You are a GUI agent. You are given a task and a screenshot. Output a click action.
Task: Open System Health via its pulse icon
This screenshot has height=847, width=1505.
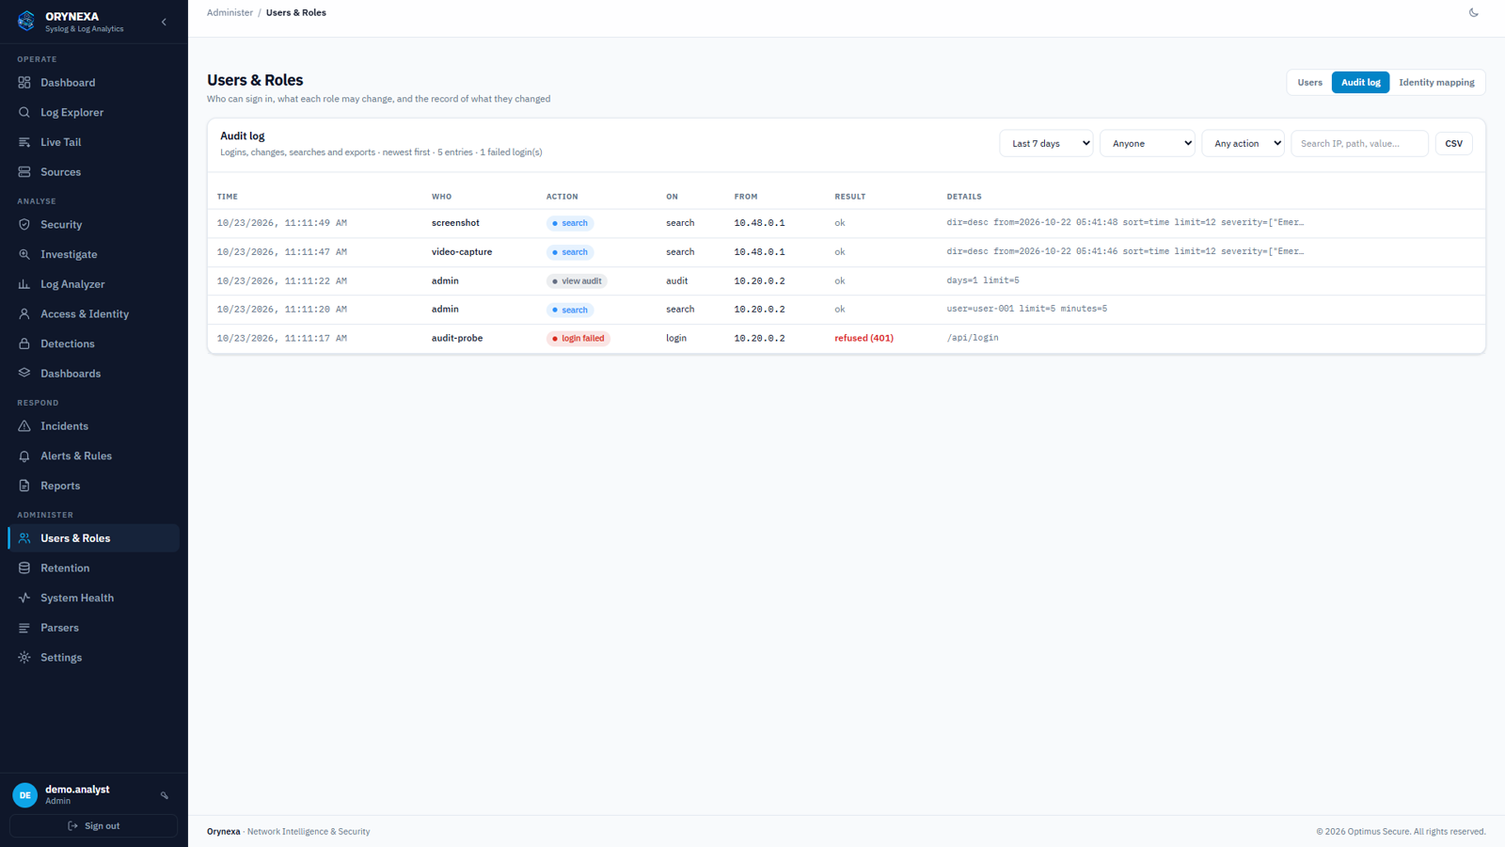pos(24,598)
